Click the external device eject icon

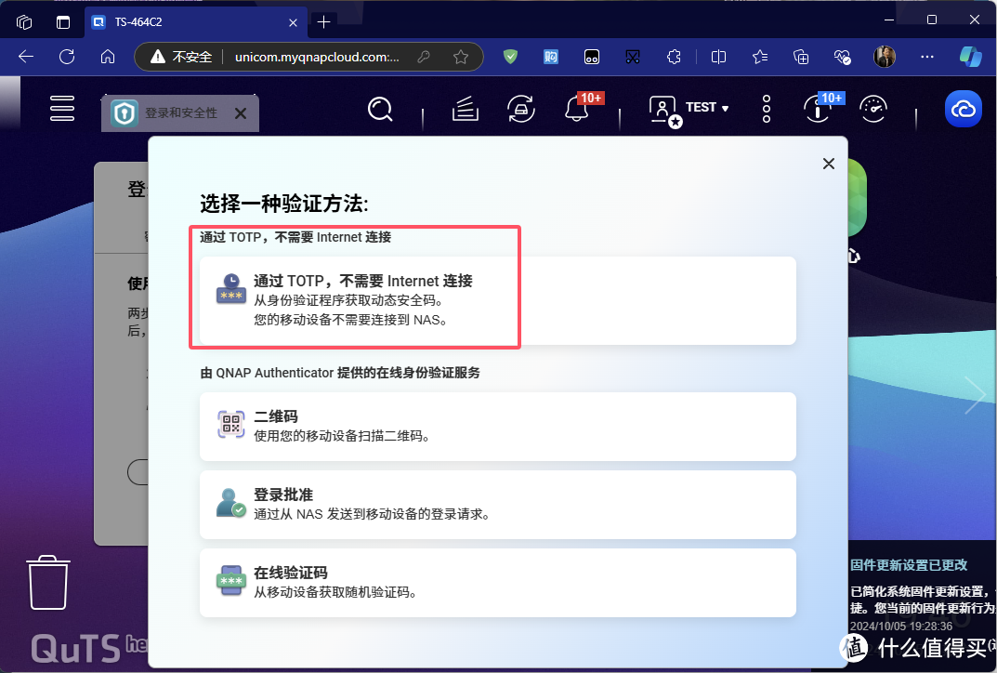520,109
